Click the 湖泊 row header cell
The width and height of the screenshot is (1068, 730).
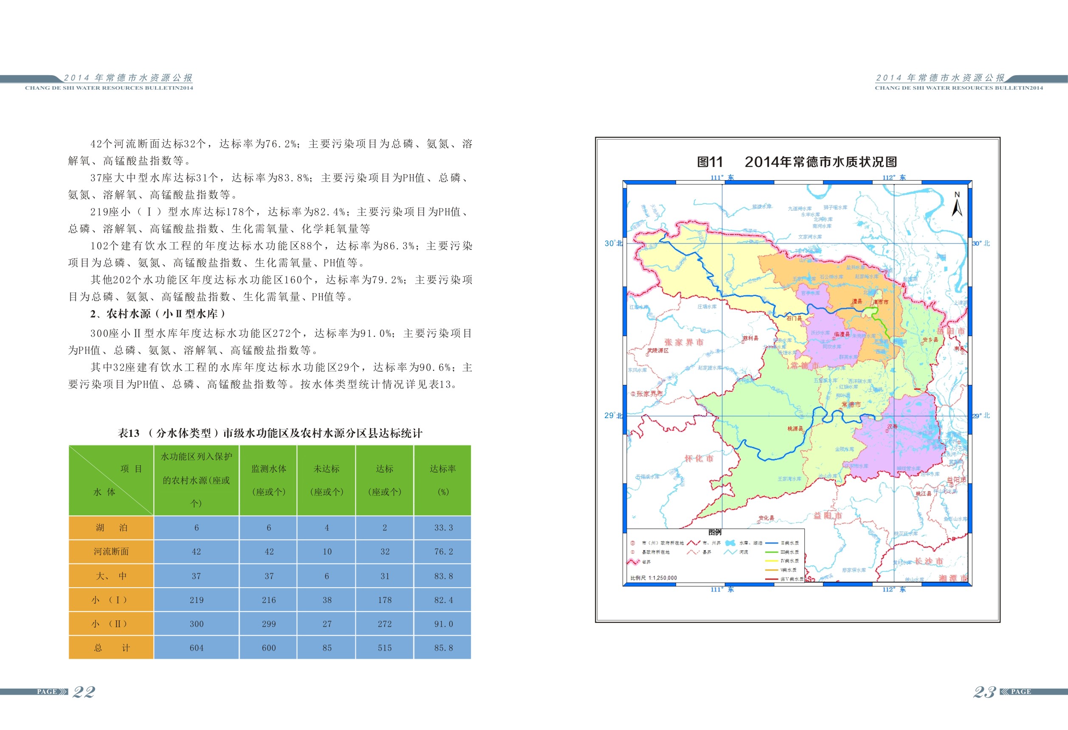point(111,528)
